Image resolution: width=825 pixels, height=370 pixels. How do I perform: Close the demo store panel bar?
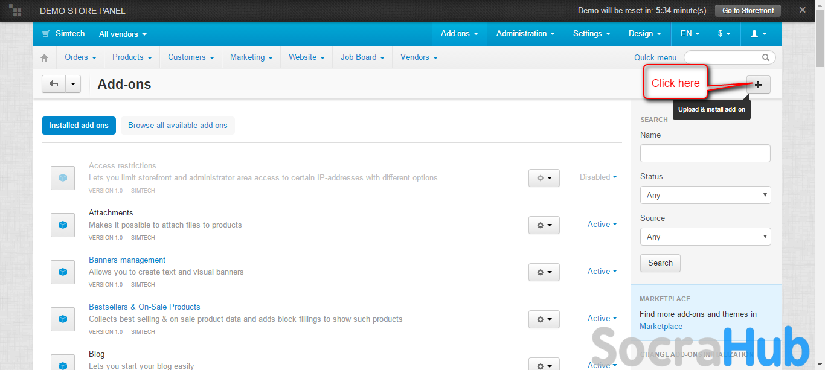[x=802, y=10]
